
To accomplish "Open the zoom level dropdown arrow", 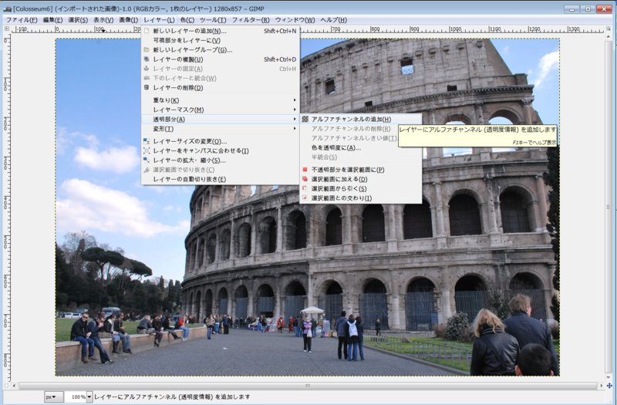I will point(89,397).
